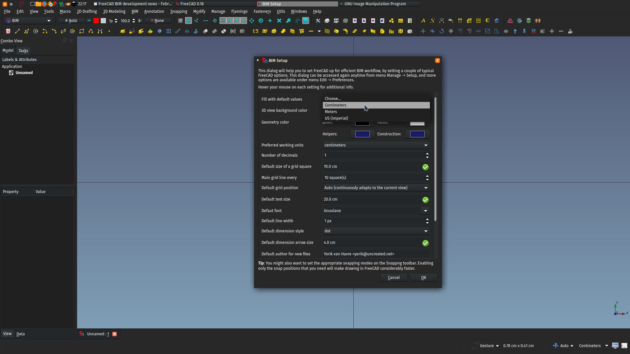
Task: Select Default grid position auto dropdown
Action: [x=375, y=187]
